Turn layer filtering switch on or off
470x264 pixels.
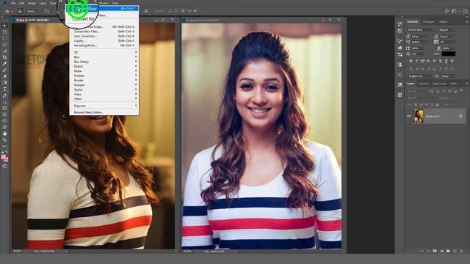click(x=461, y=91)
